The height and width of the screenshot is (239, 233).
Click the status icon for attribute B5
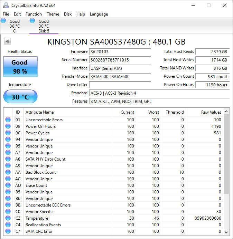pyautogui.click(x=8, y=192)
